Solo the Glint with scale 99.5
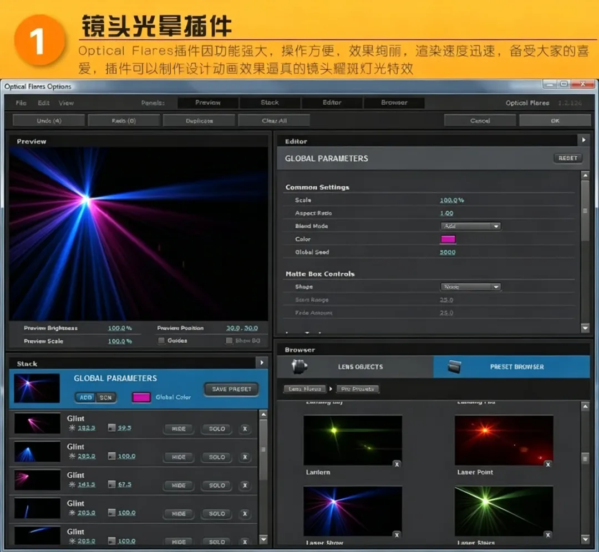Viewport: 599px width, 552px height. pos(217,429)
